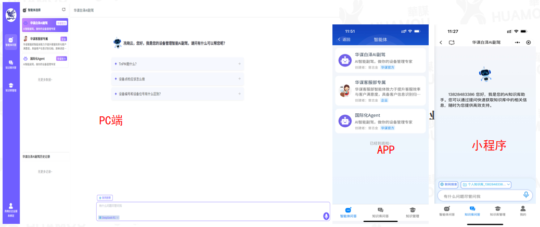This screenshot has width=540, height=227.
Task: Tap the microphone icon in mini program
Action: [x=526, y=195]
